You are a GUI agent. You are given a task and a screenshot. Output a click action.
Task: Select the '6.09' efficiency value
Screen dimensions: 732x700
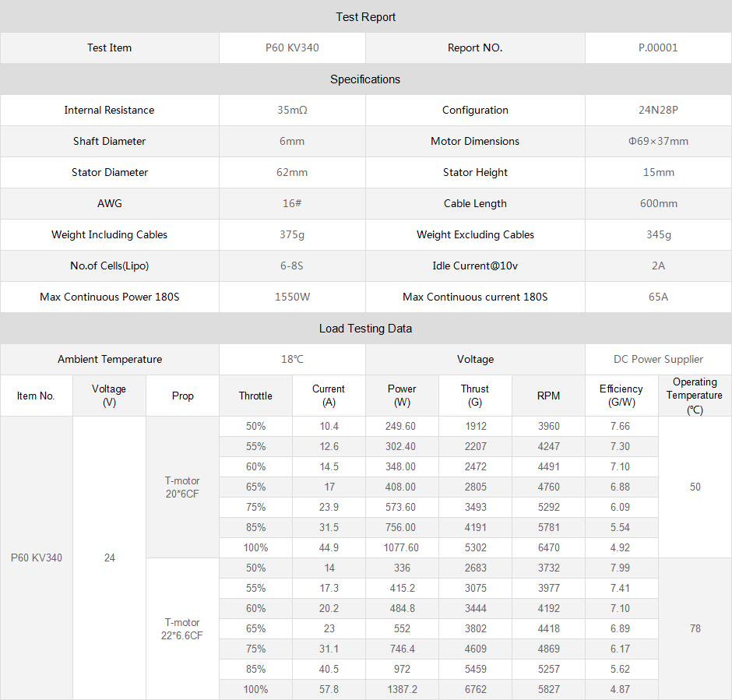click(x=620, y=507)
